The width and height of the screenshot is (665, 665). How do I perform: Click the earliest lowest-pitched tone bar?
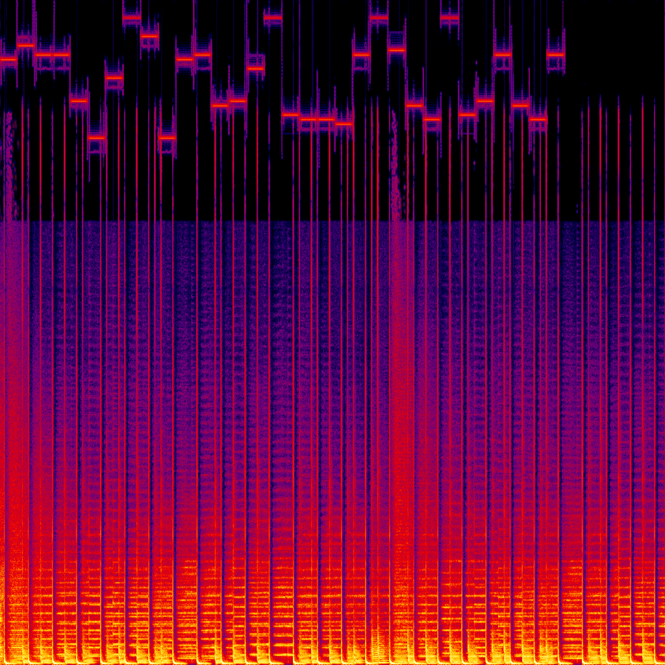tap(96, 138)
